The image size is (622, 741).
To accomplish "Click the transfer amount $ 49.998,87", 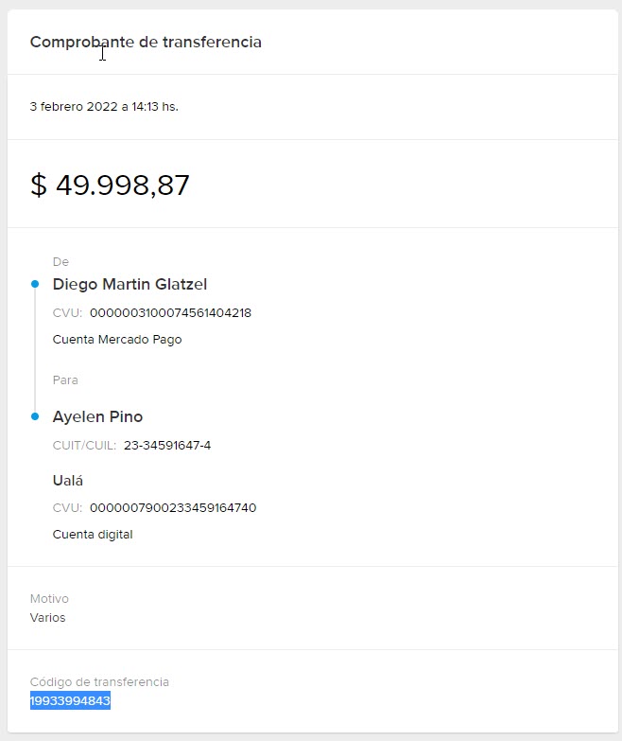I will [x=110, y=185].
